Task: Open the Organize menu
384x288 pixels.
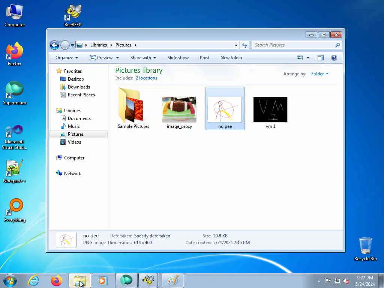Action: (67, 58)
